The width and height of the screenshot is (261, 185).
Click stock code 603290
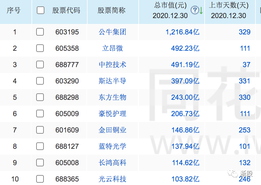67,81
